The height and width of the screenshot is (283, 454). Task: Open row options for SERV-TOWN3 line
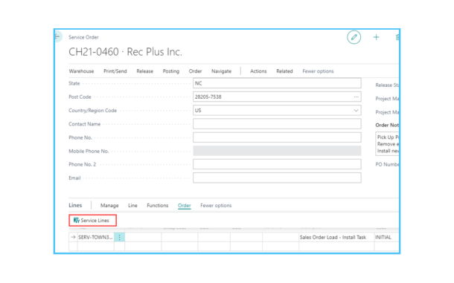pyautogui.click(x=119, y=237)
